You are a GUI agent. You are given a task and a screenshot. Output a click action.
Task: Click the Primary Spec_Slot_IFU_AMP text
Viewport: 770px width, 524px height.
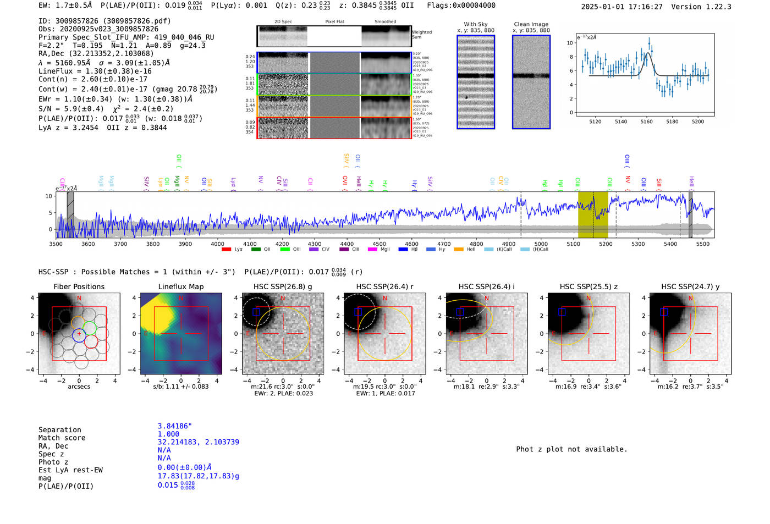coord(127,37)
